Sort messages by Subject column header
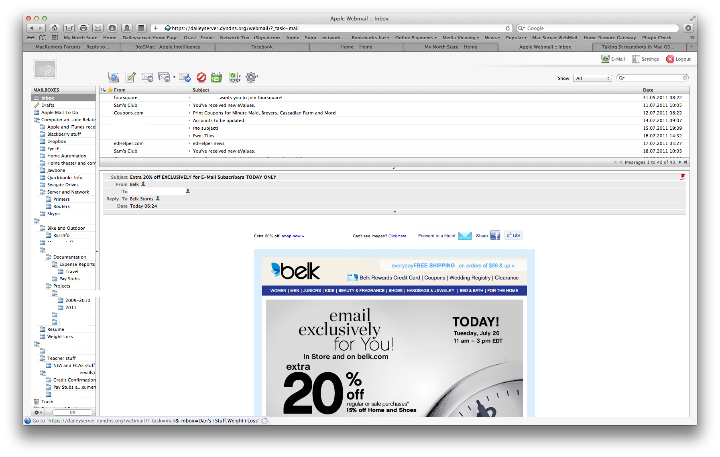This screenshot has width=720, height=457. click(x=201, y=90)
